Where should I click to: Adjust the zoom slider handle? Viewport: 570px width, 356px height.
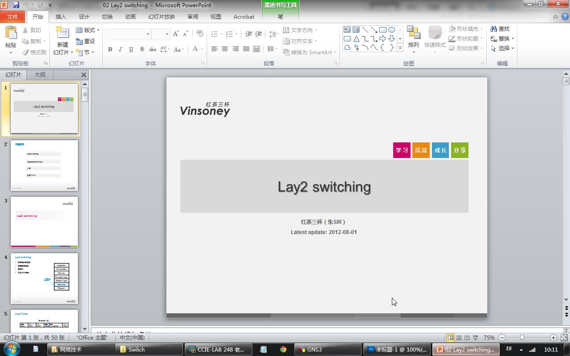(x=522, y=338)
